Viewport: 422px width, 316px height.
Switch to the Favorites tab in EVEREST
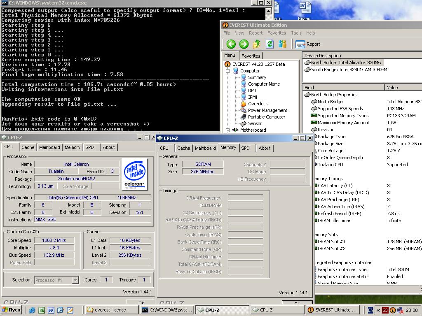(251, 56)
